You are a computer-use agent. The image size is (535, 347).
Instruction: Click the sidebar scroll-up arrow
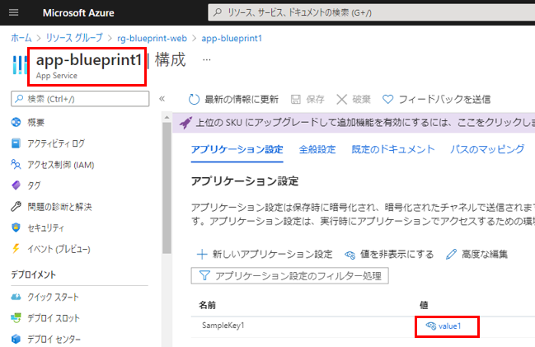point(167,117)
